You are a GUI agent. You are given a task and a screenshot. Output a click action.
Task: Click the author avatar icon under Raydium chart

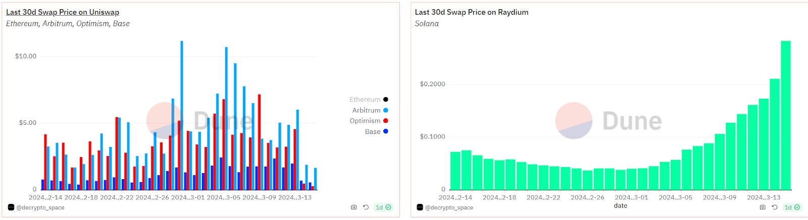(420, 207)
